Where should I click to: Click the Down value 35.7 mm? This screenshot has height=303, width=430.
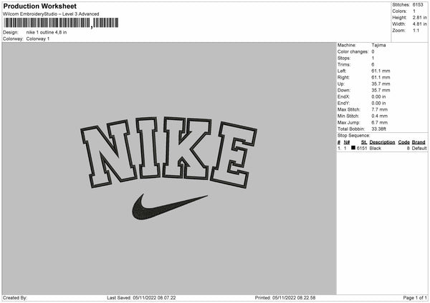pos(381,90)
